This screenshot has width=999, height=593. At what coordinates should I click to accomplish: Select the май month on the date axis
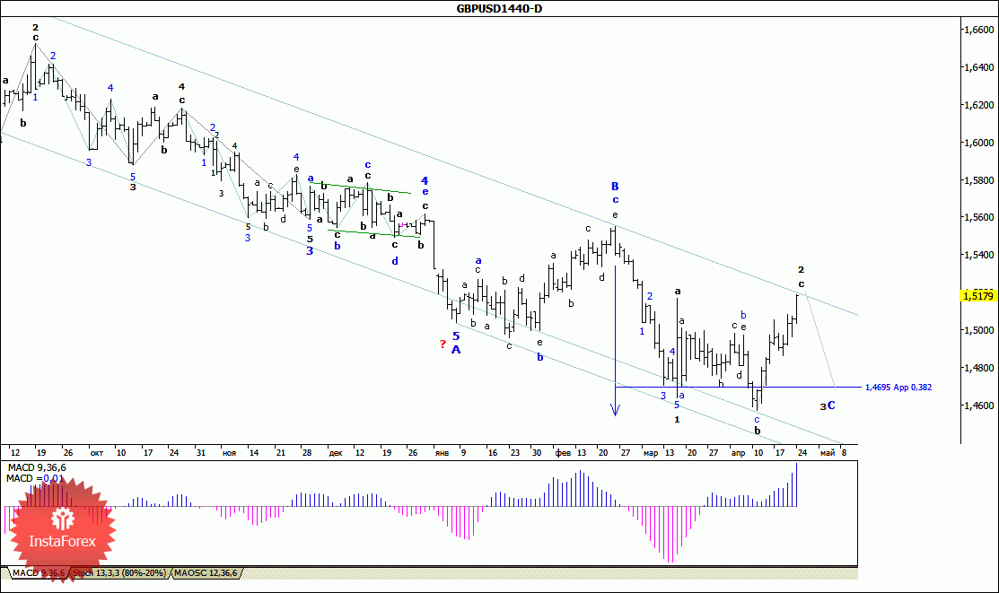[x=827, y=453]
